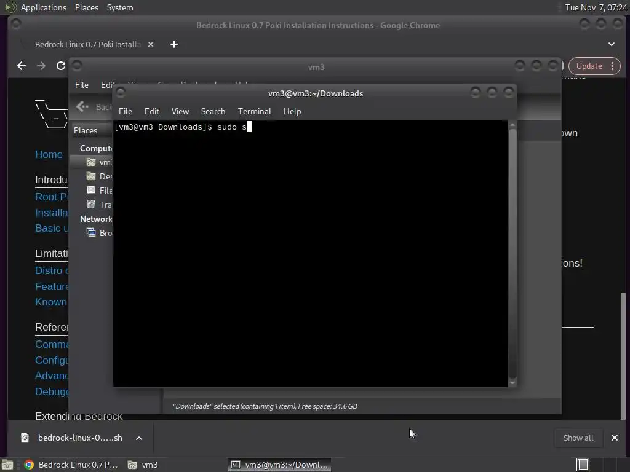Screen dimensions: 630x472
Task: Click the Chrome page vertical scrollbar
Action: [x=623, y=356]
